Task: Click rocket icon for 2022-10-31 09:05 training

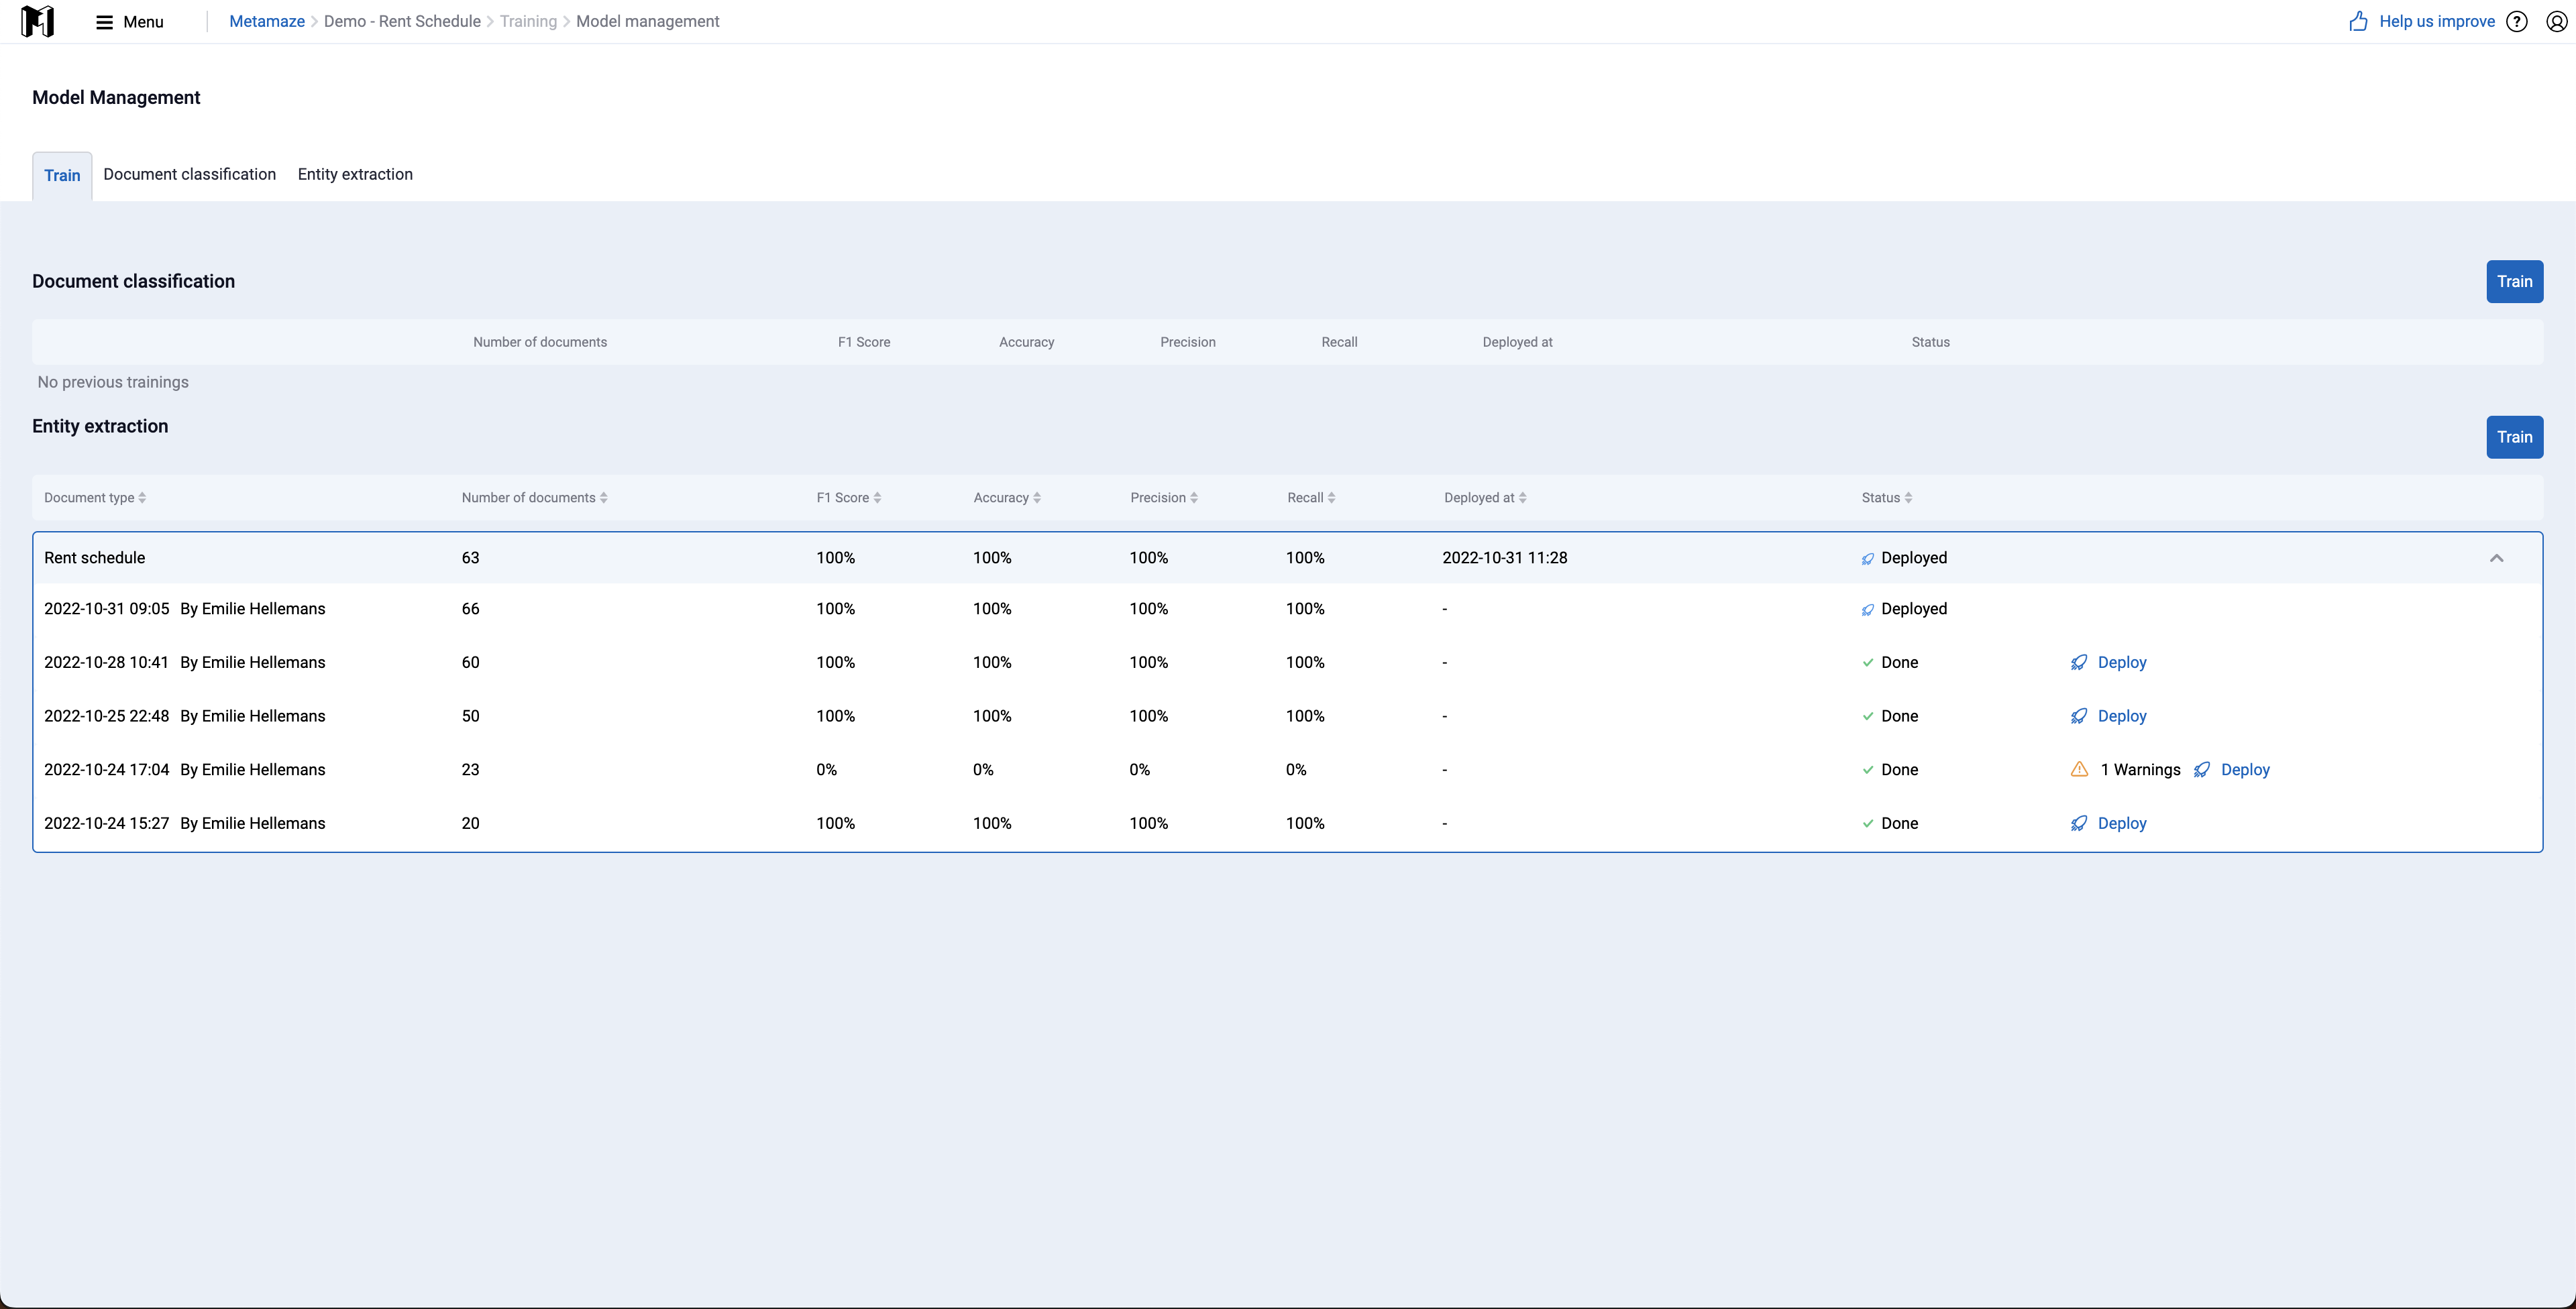Action: click(1867, 610)
